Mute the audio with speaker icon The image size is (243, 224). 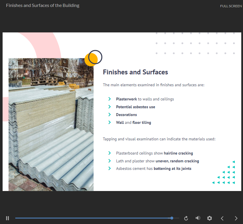click(x=198, y=218)
